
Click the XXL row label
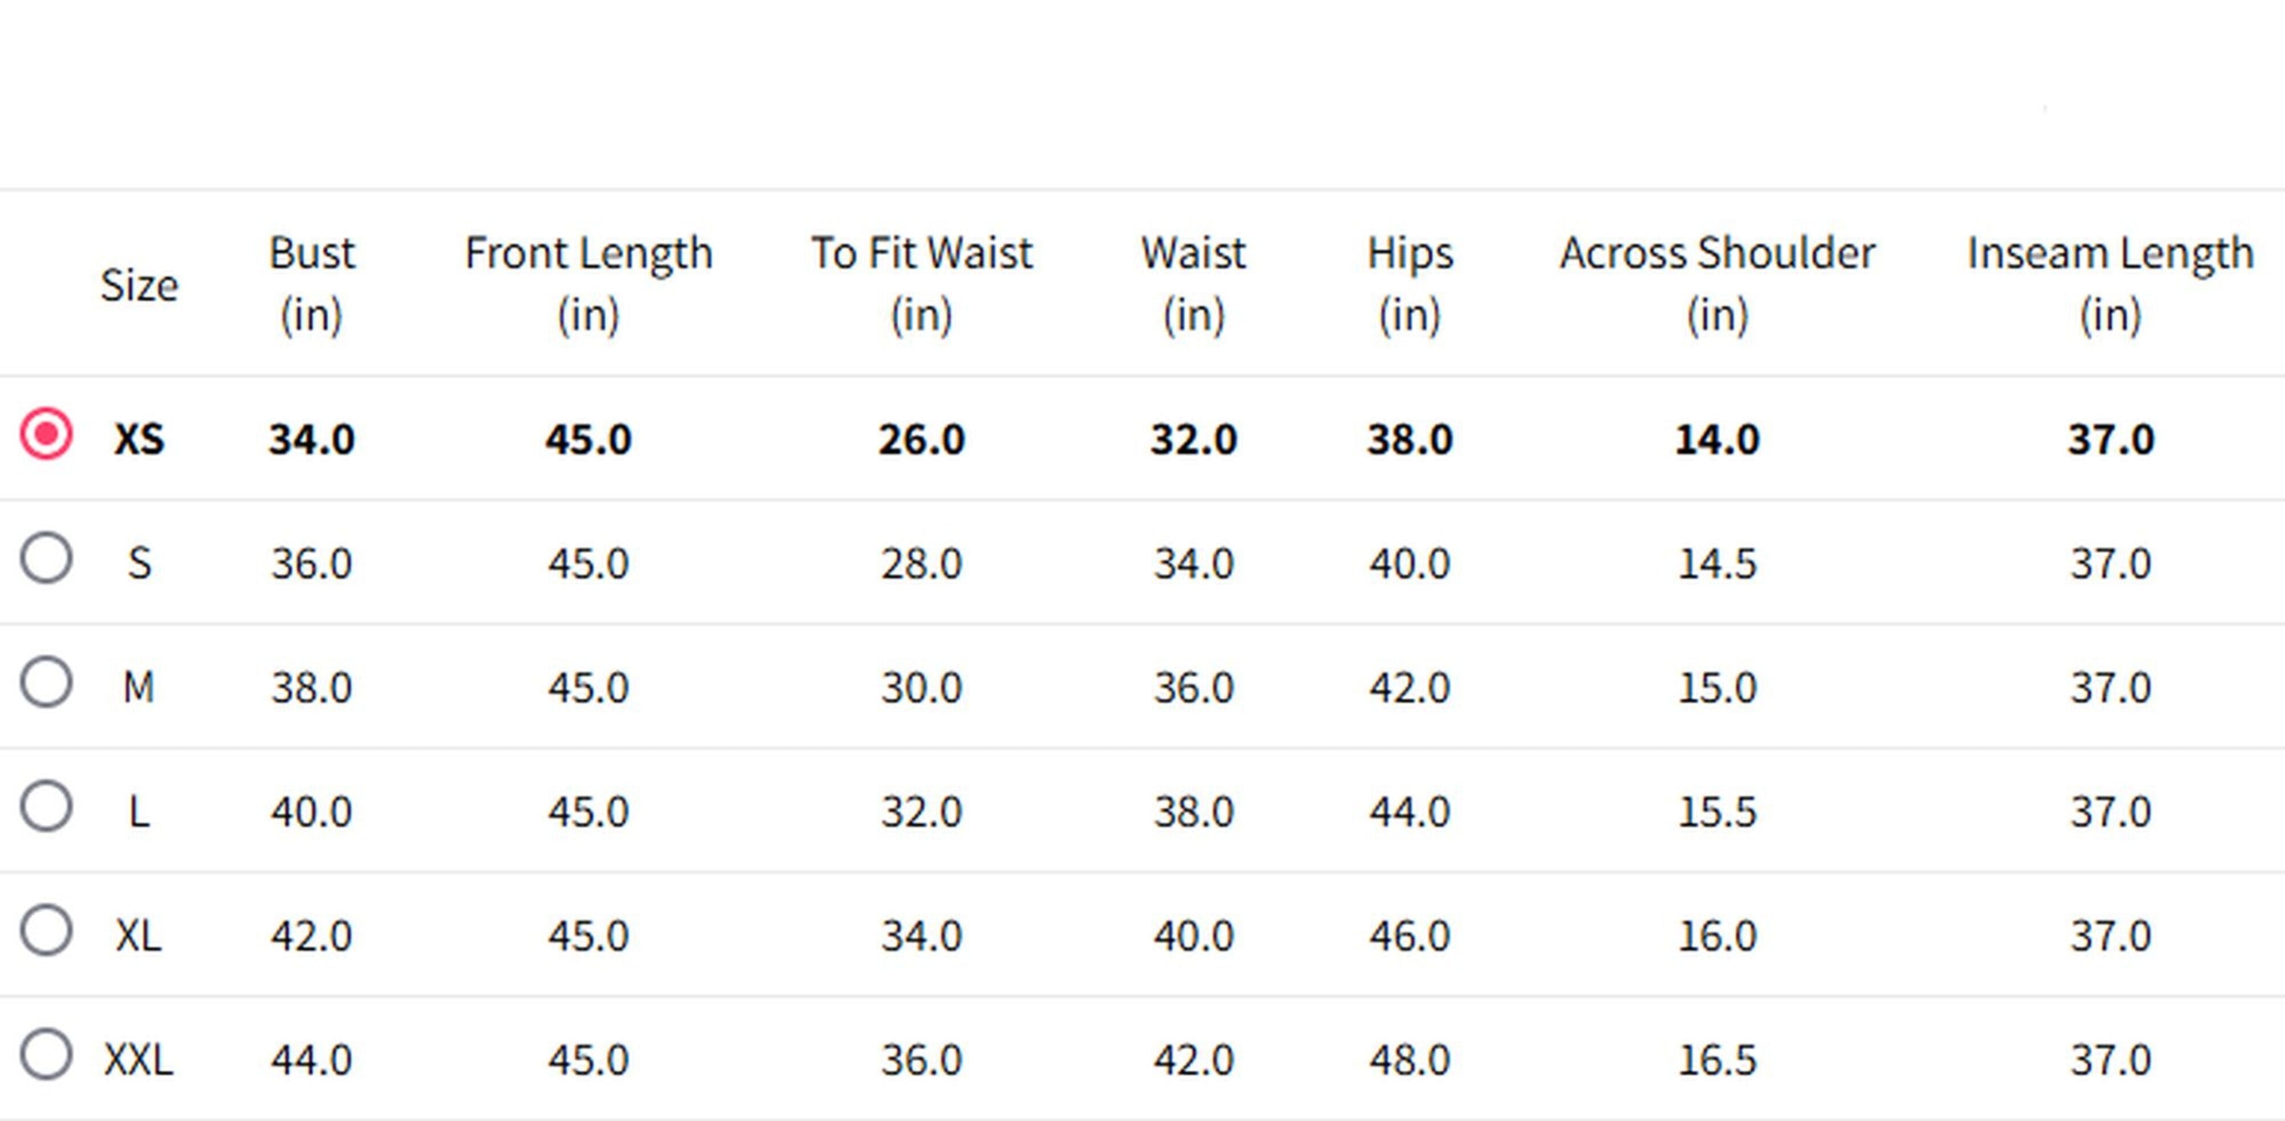coord(139,1060)
